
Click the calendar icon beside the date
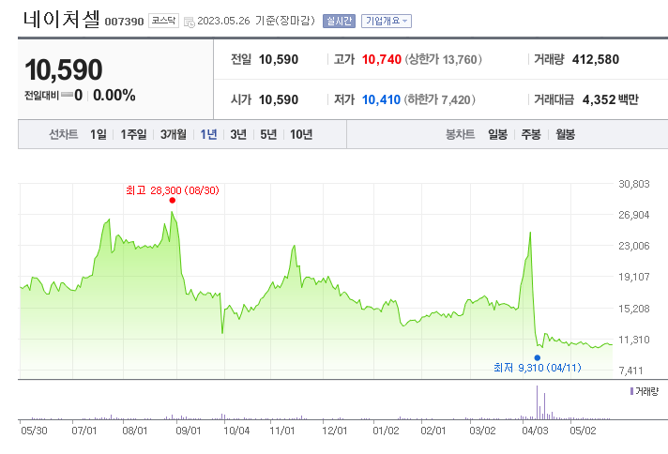pyautogui.click(x=190, y=23)
